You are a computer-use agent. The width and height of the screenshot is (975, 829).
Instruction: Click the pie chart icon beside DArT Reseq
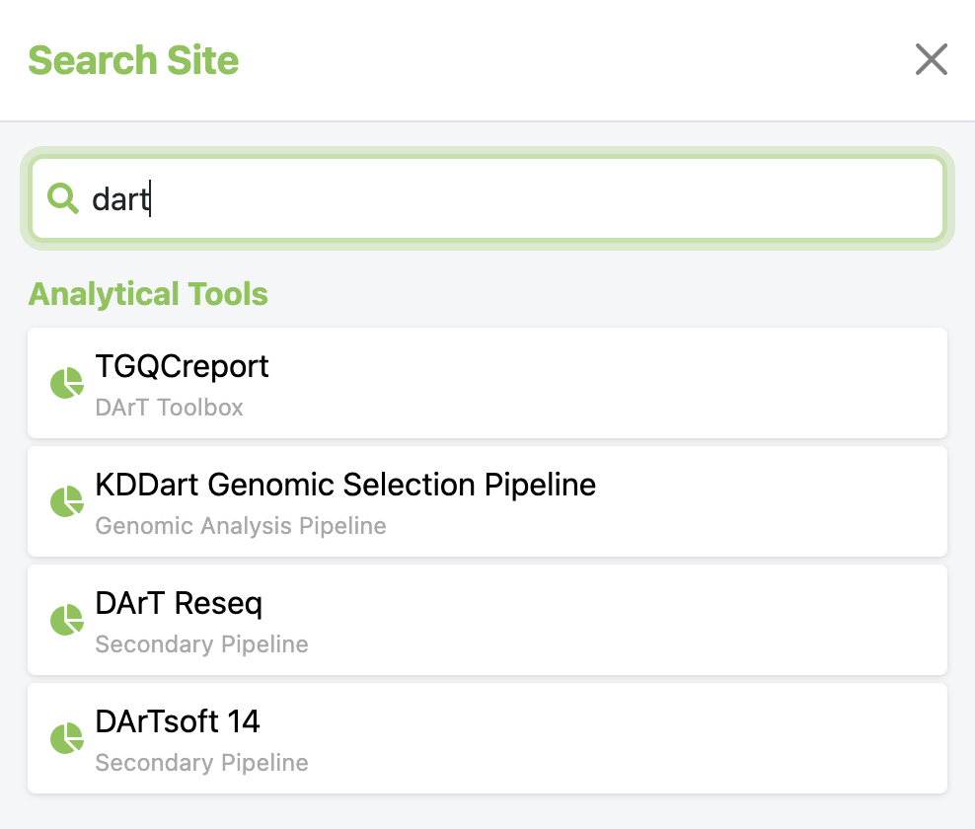click(x=66, y=620)
